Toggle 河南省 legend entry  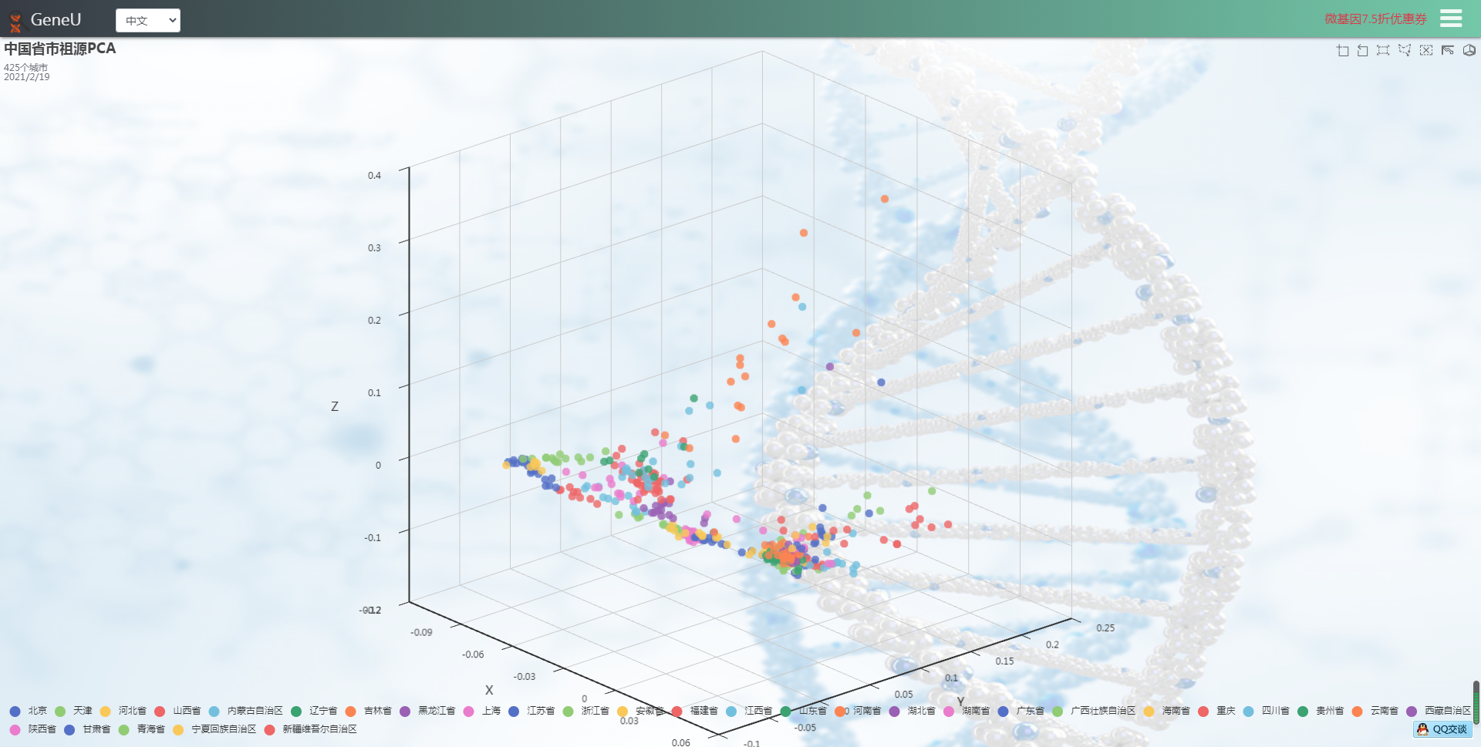858,711
